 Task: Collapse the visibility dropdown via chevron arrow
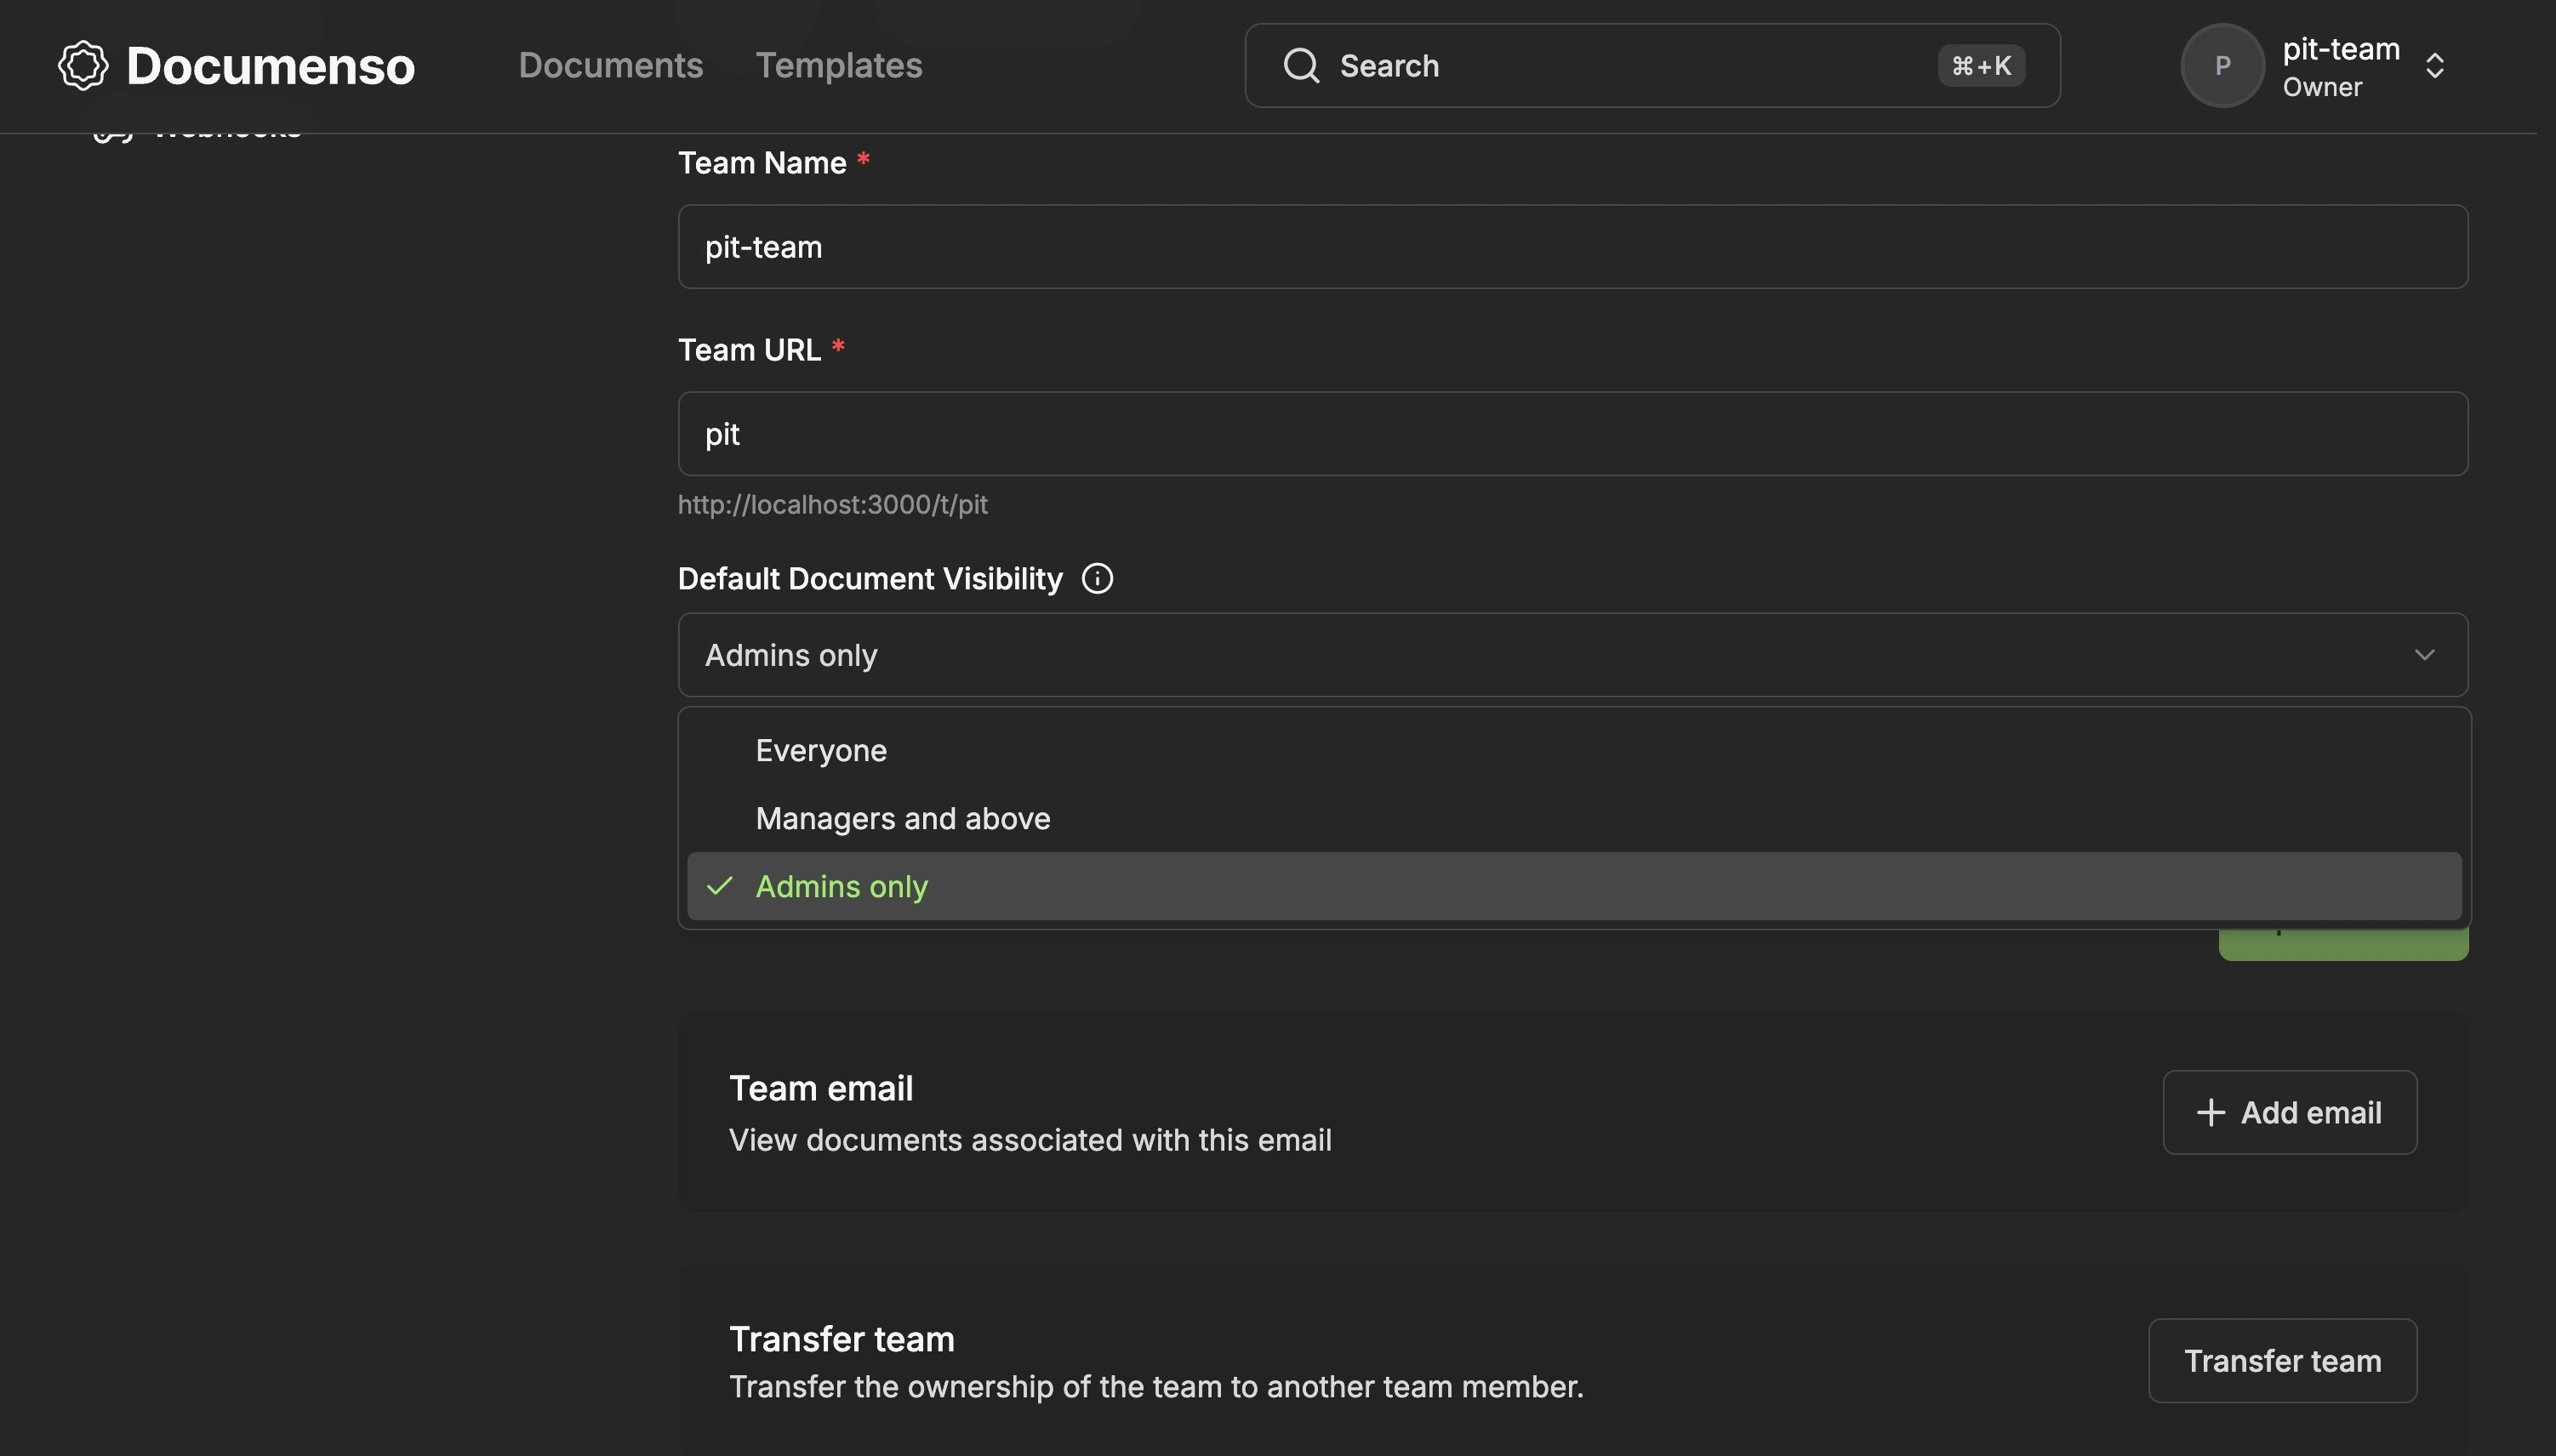click(x=2424, y=655)
